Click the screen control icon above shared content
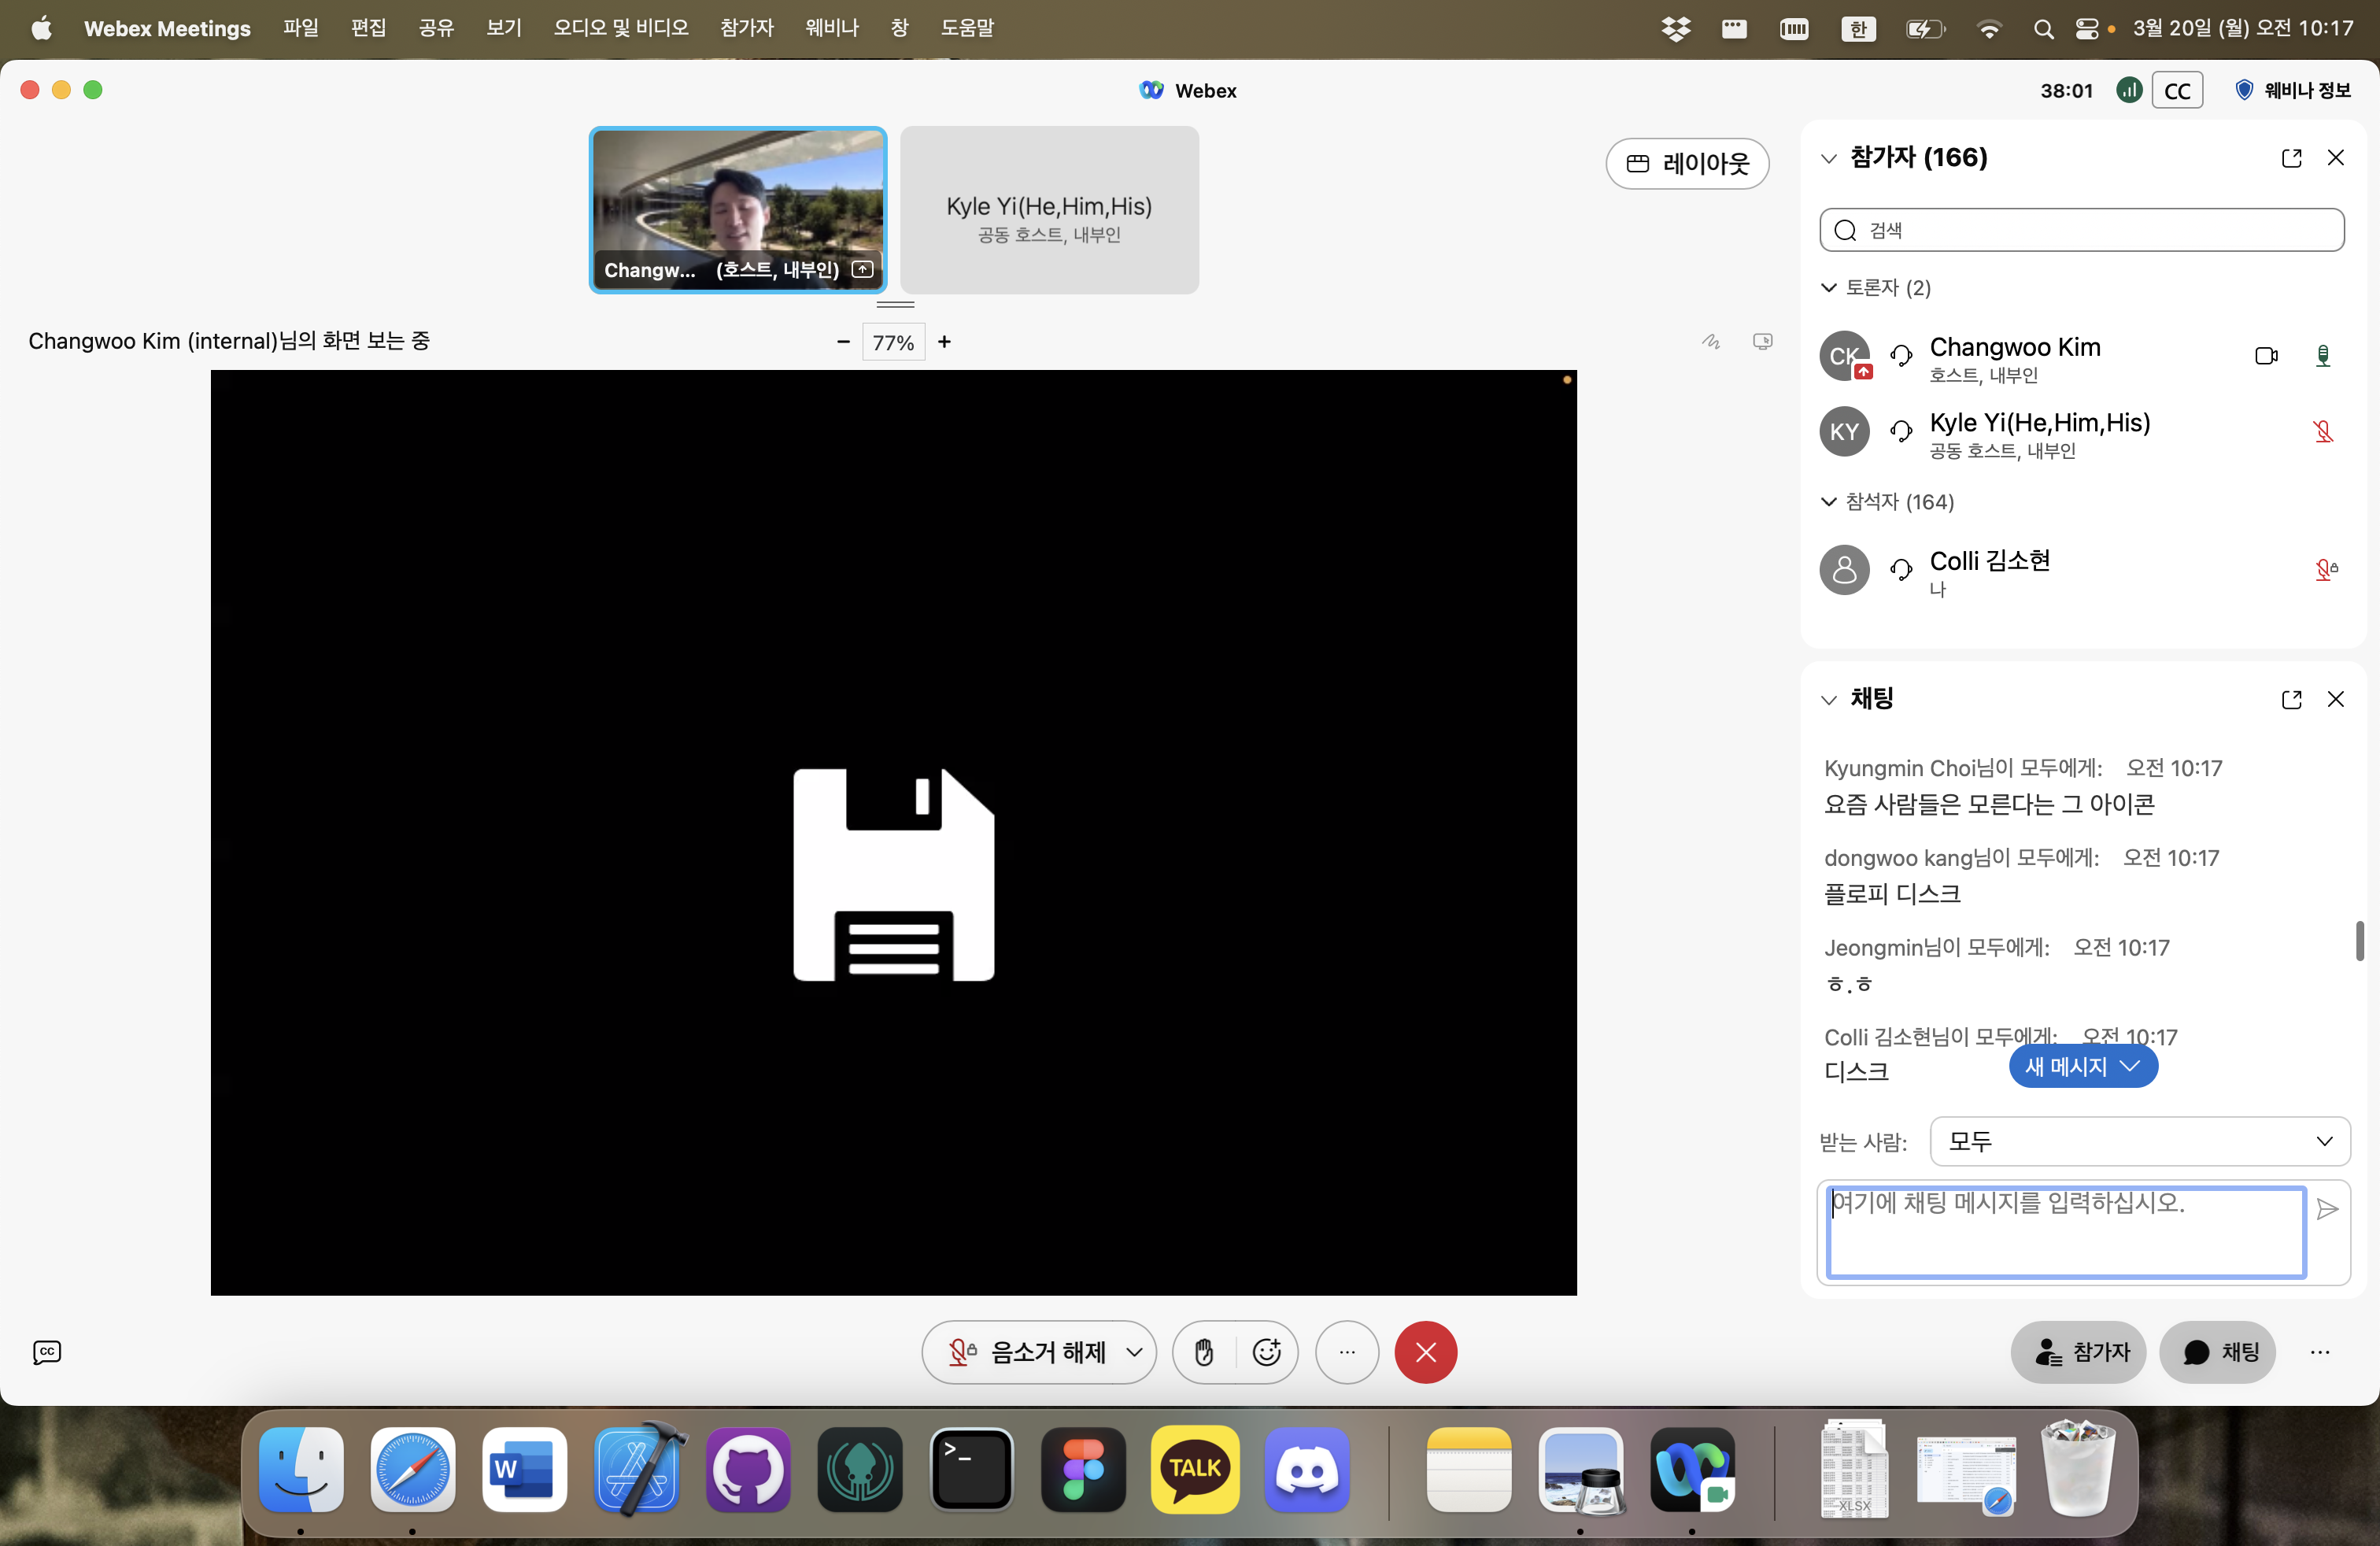This screenshot has height=1546, width=2380. click(x=1762, y=342)
